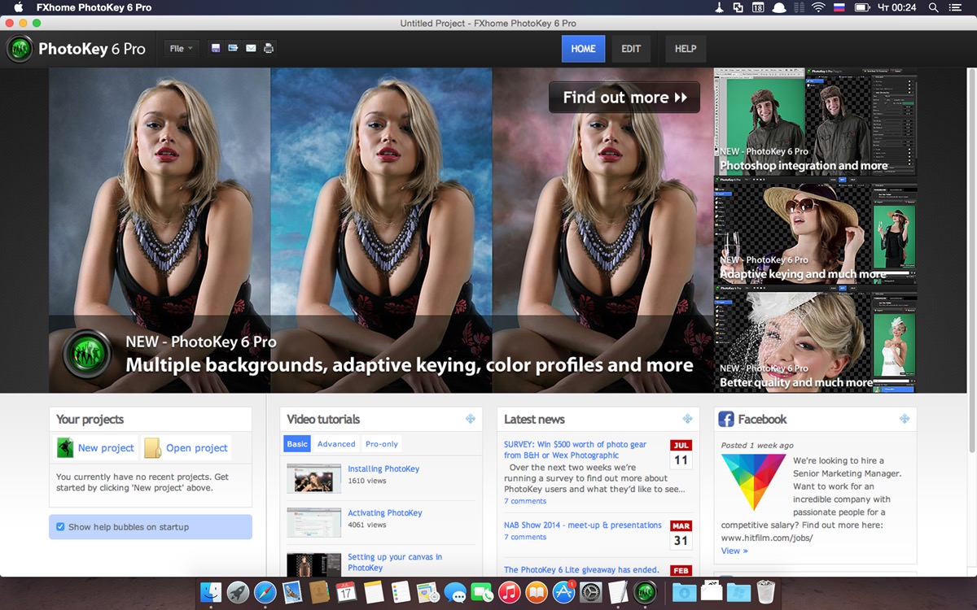Click the Open project link
Image resolution: width=977 pixels, height=610 pixels.
click(x=197, y=448)
